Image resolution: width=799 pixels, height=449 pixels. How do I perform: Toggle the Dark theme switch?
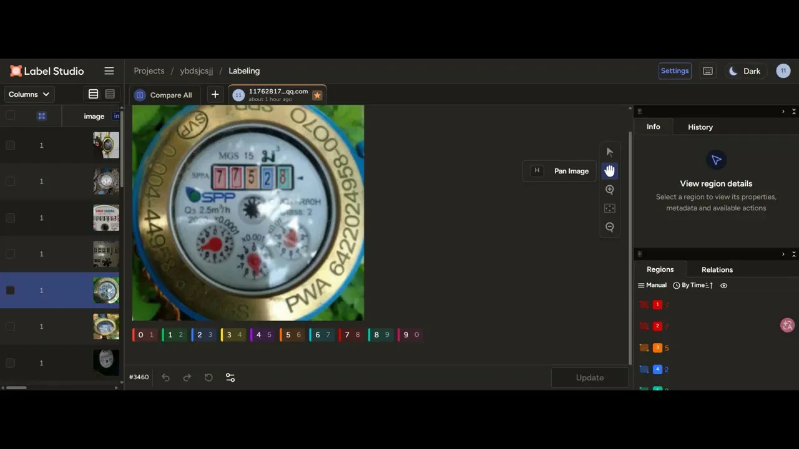tap(745, 71)
